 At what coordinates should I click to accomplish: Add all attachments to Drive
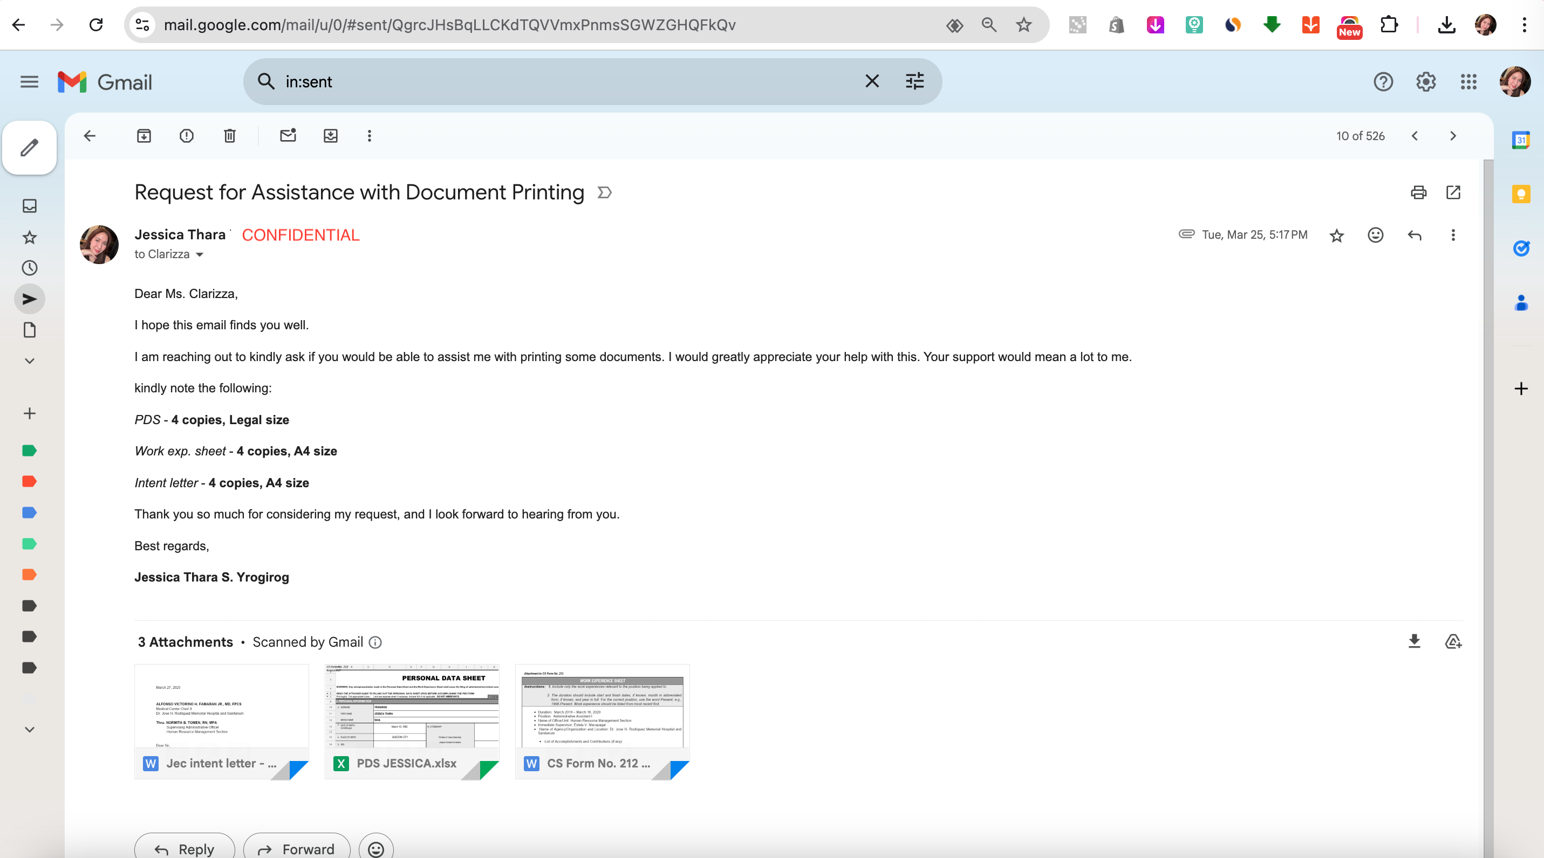[x=1453, y=642]
